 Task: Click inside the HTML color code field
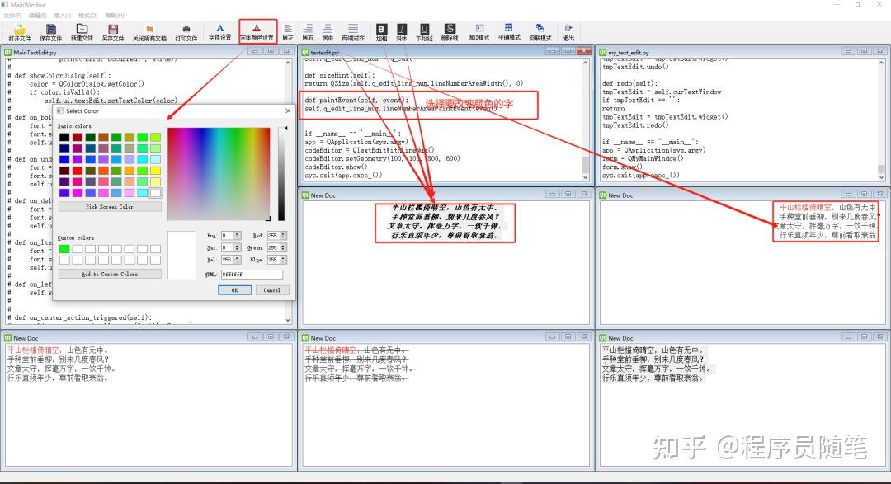tap(252, 273)
